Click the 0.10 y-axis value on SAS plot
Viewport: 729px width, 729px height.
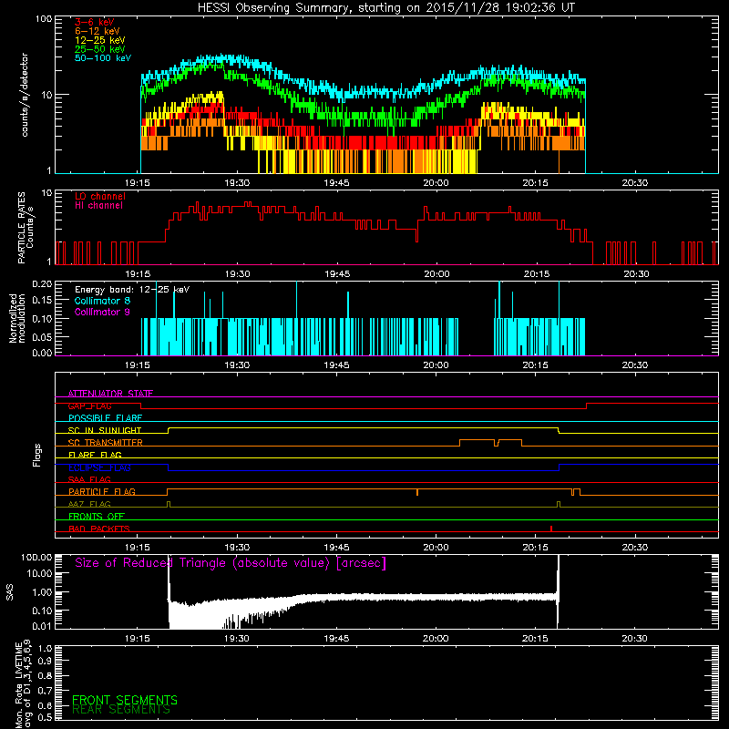coord(42,611)
